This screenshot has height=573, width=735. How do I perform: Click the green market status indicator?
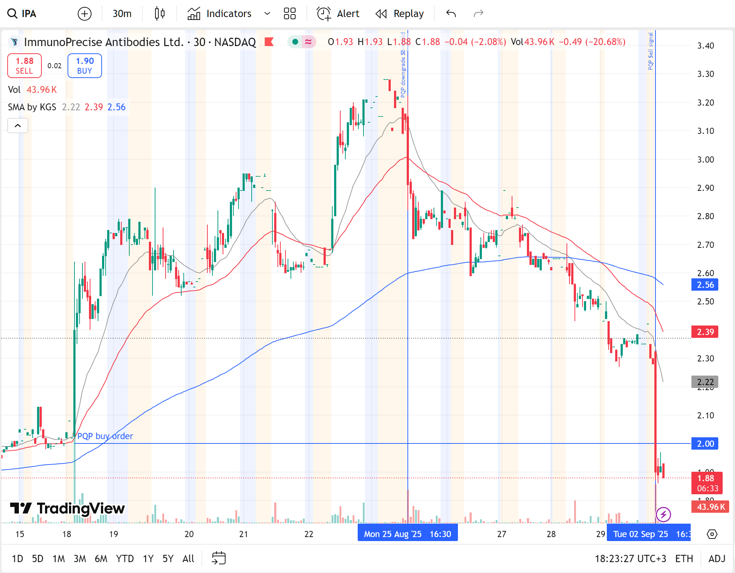click(x=295, y=42)
